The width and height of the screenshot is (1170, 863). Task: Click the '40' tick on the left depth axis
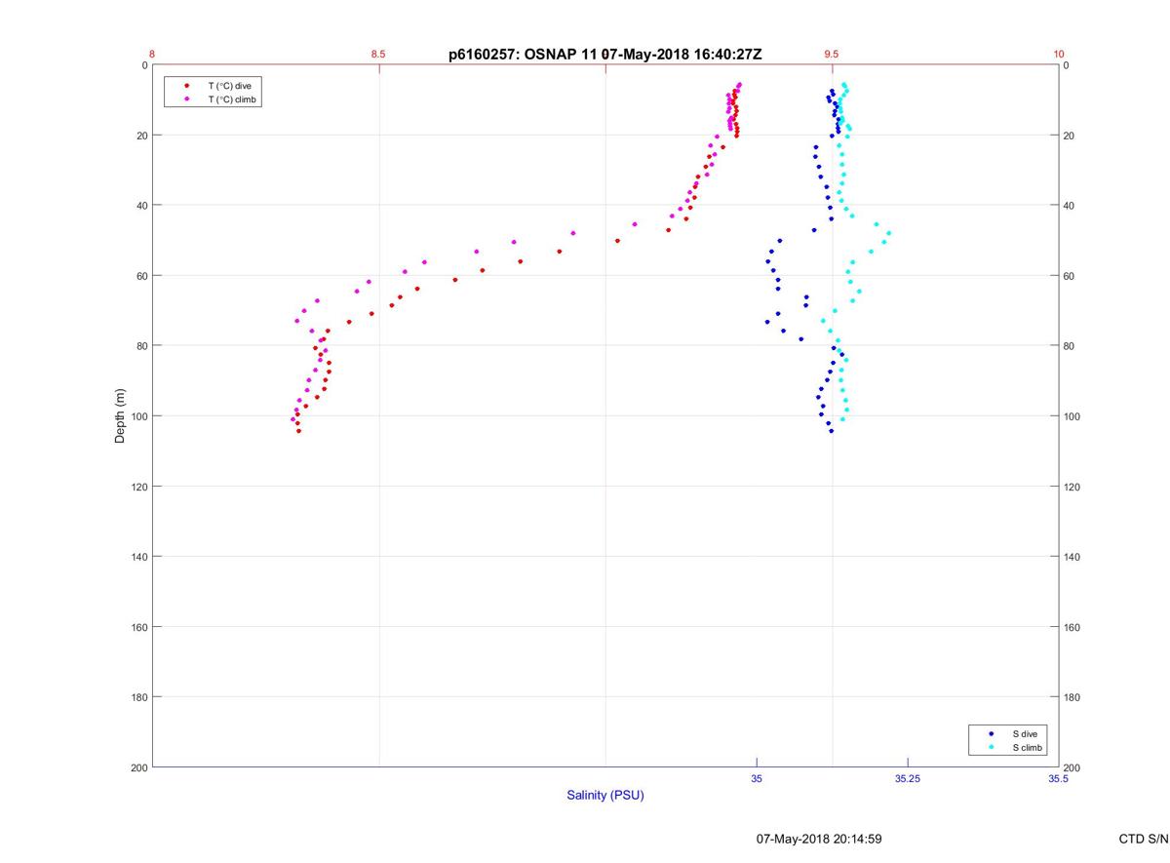[141, 206]
